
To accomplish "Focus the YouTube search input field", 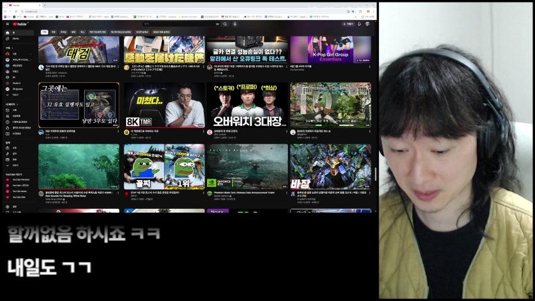I will pos(181,24).
